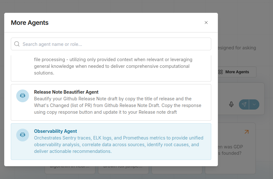Click the Release Note Beautifier Agent avatar icon
Screen dimensions: 273x179
23,96
